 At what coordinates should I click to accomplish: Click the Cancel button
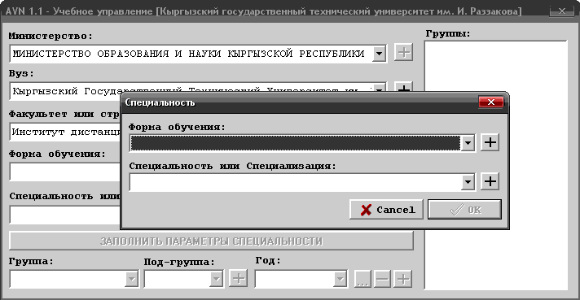(387, 210)
